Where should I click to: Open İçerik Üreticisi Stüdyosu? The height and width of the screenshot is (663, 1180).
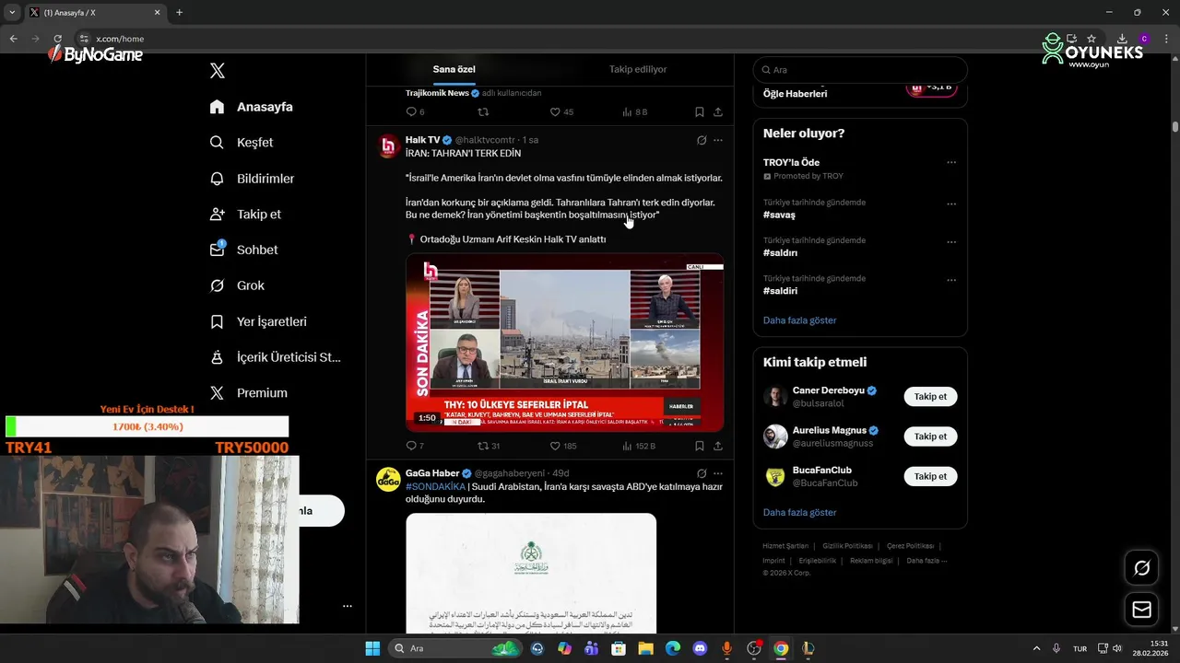pyautogui.click(x=276, y=357)
